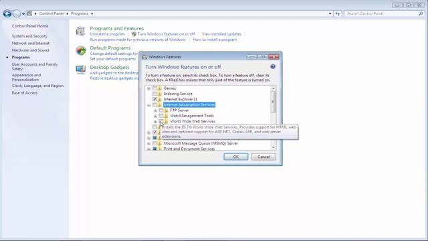428x241 pixels.
Task: Open Control Panel Home in sidebar
Action: (30, 26)
